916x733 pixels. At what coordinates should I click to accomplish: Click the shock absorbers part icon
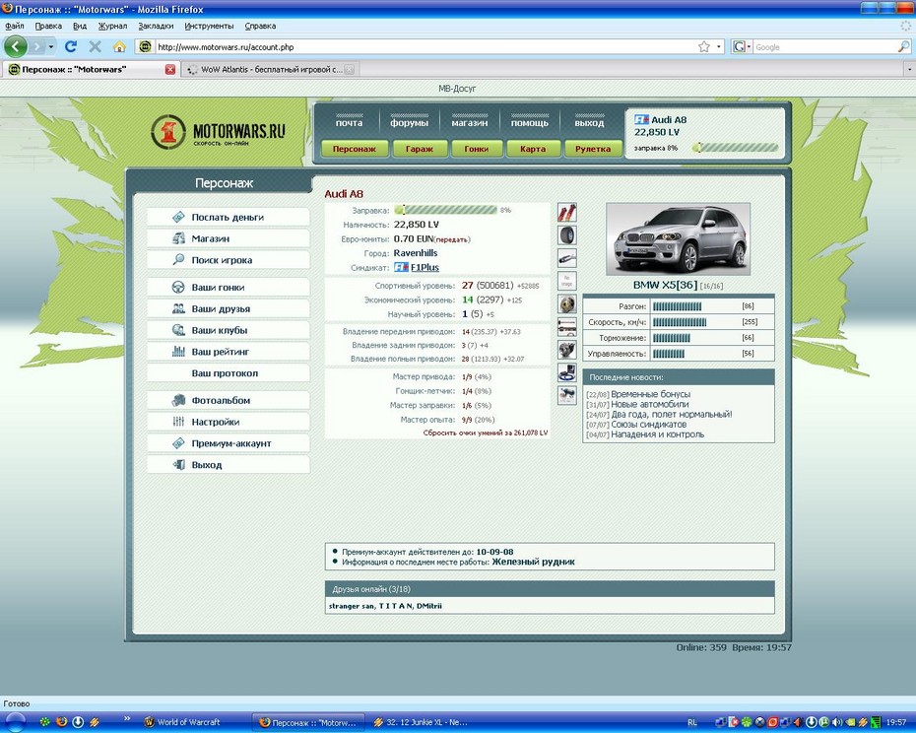(566, 212)
